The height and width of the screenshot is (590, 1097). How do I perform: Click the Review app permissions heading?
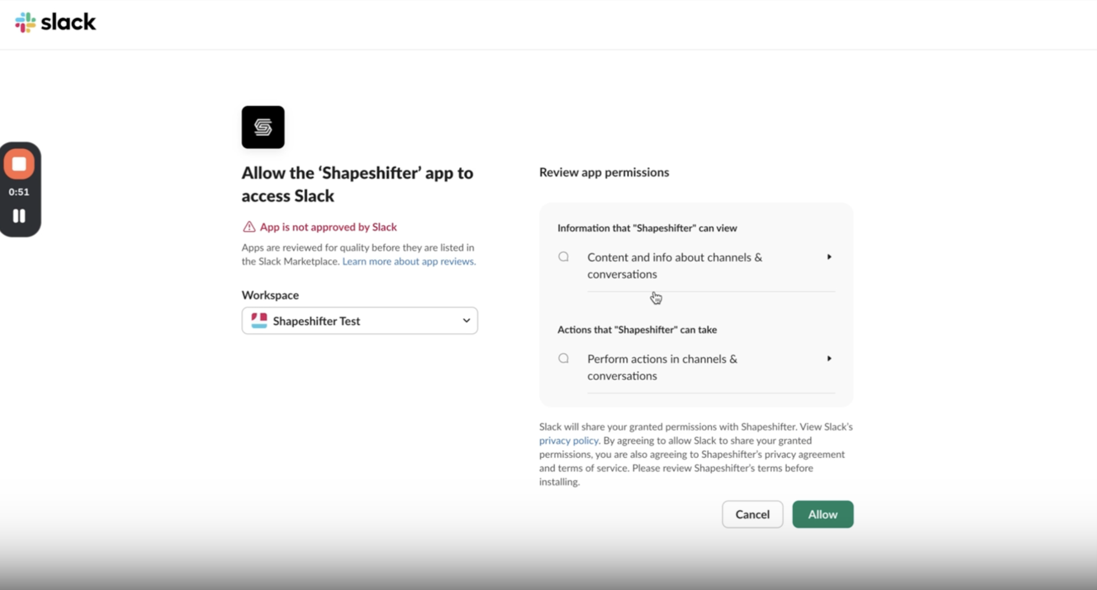(x=604, y=172)
